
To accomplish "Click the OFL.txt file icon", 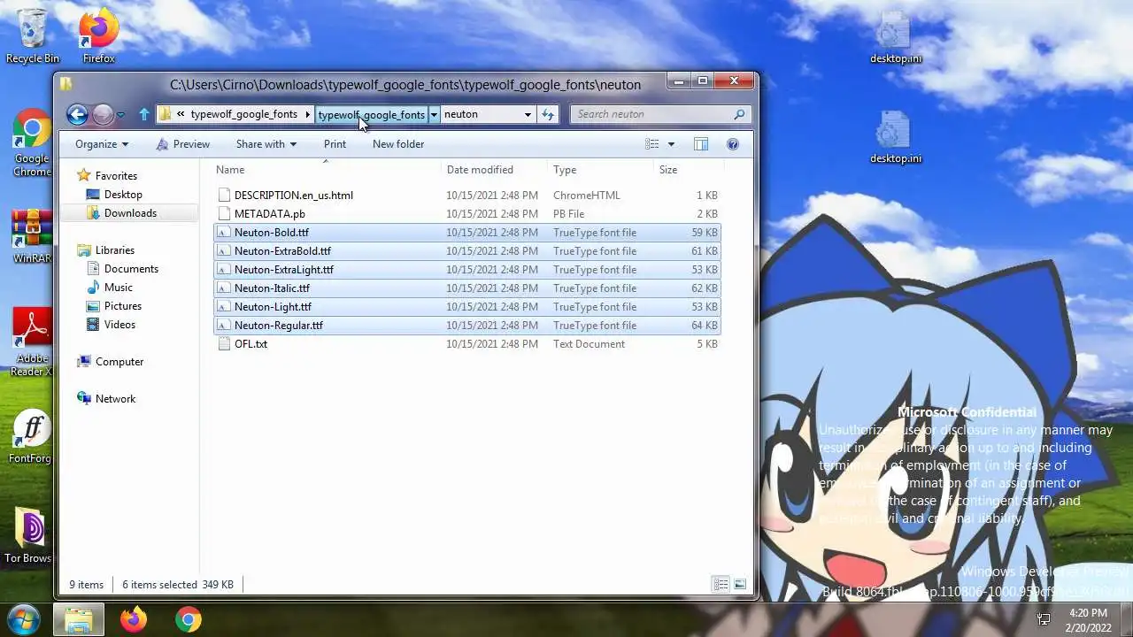I will (224, 344).
